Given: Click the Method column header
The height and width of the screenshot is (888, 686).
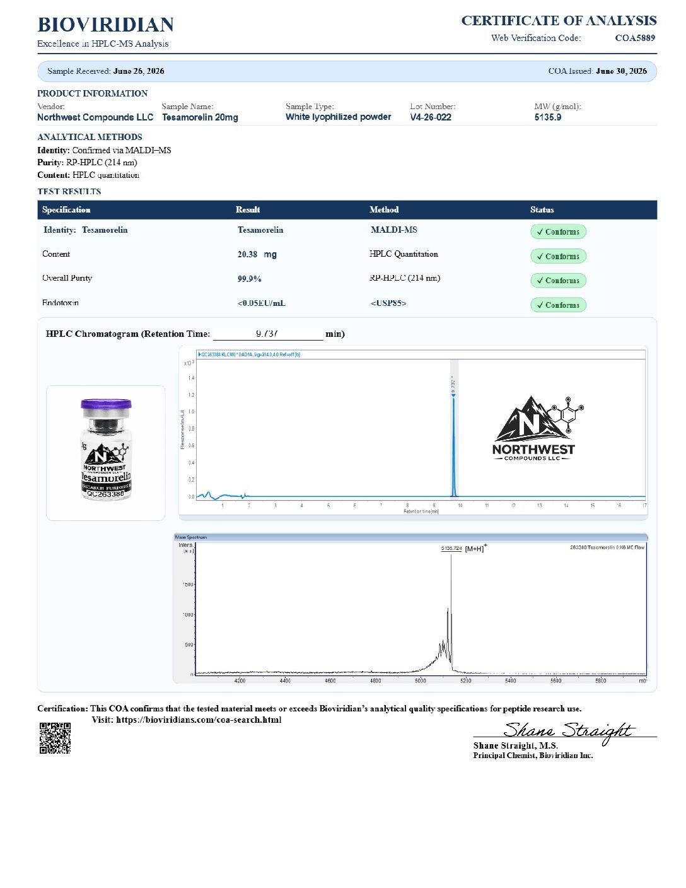Looking at the screenshot, I should (384, 209).
